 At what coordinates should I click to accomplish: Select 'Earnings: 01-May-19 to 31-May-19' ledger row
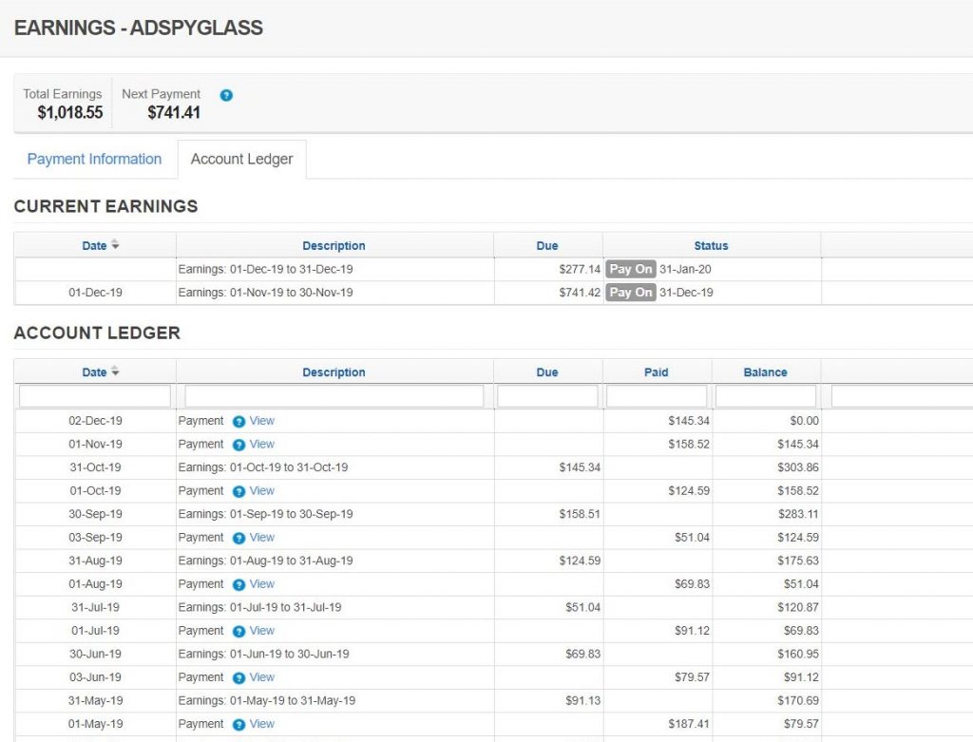click(494, 700)
